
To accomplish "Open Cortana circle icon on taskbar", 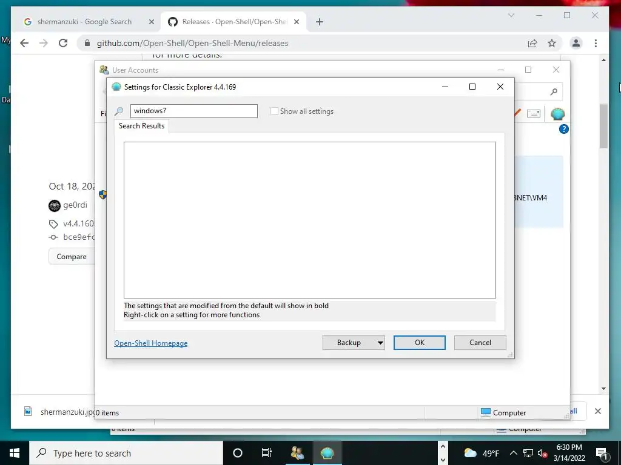I will tap(238, 453).
